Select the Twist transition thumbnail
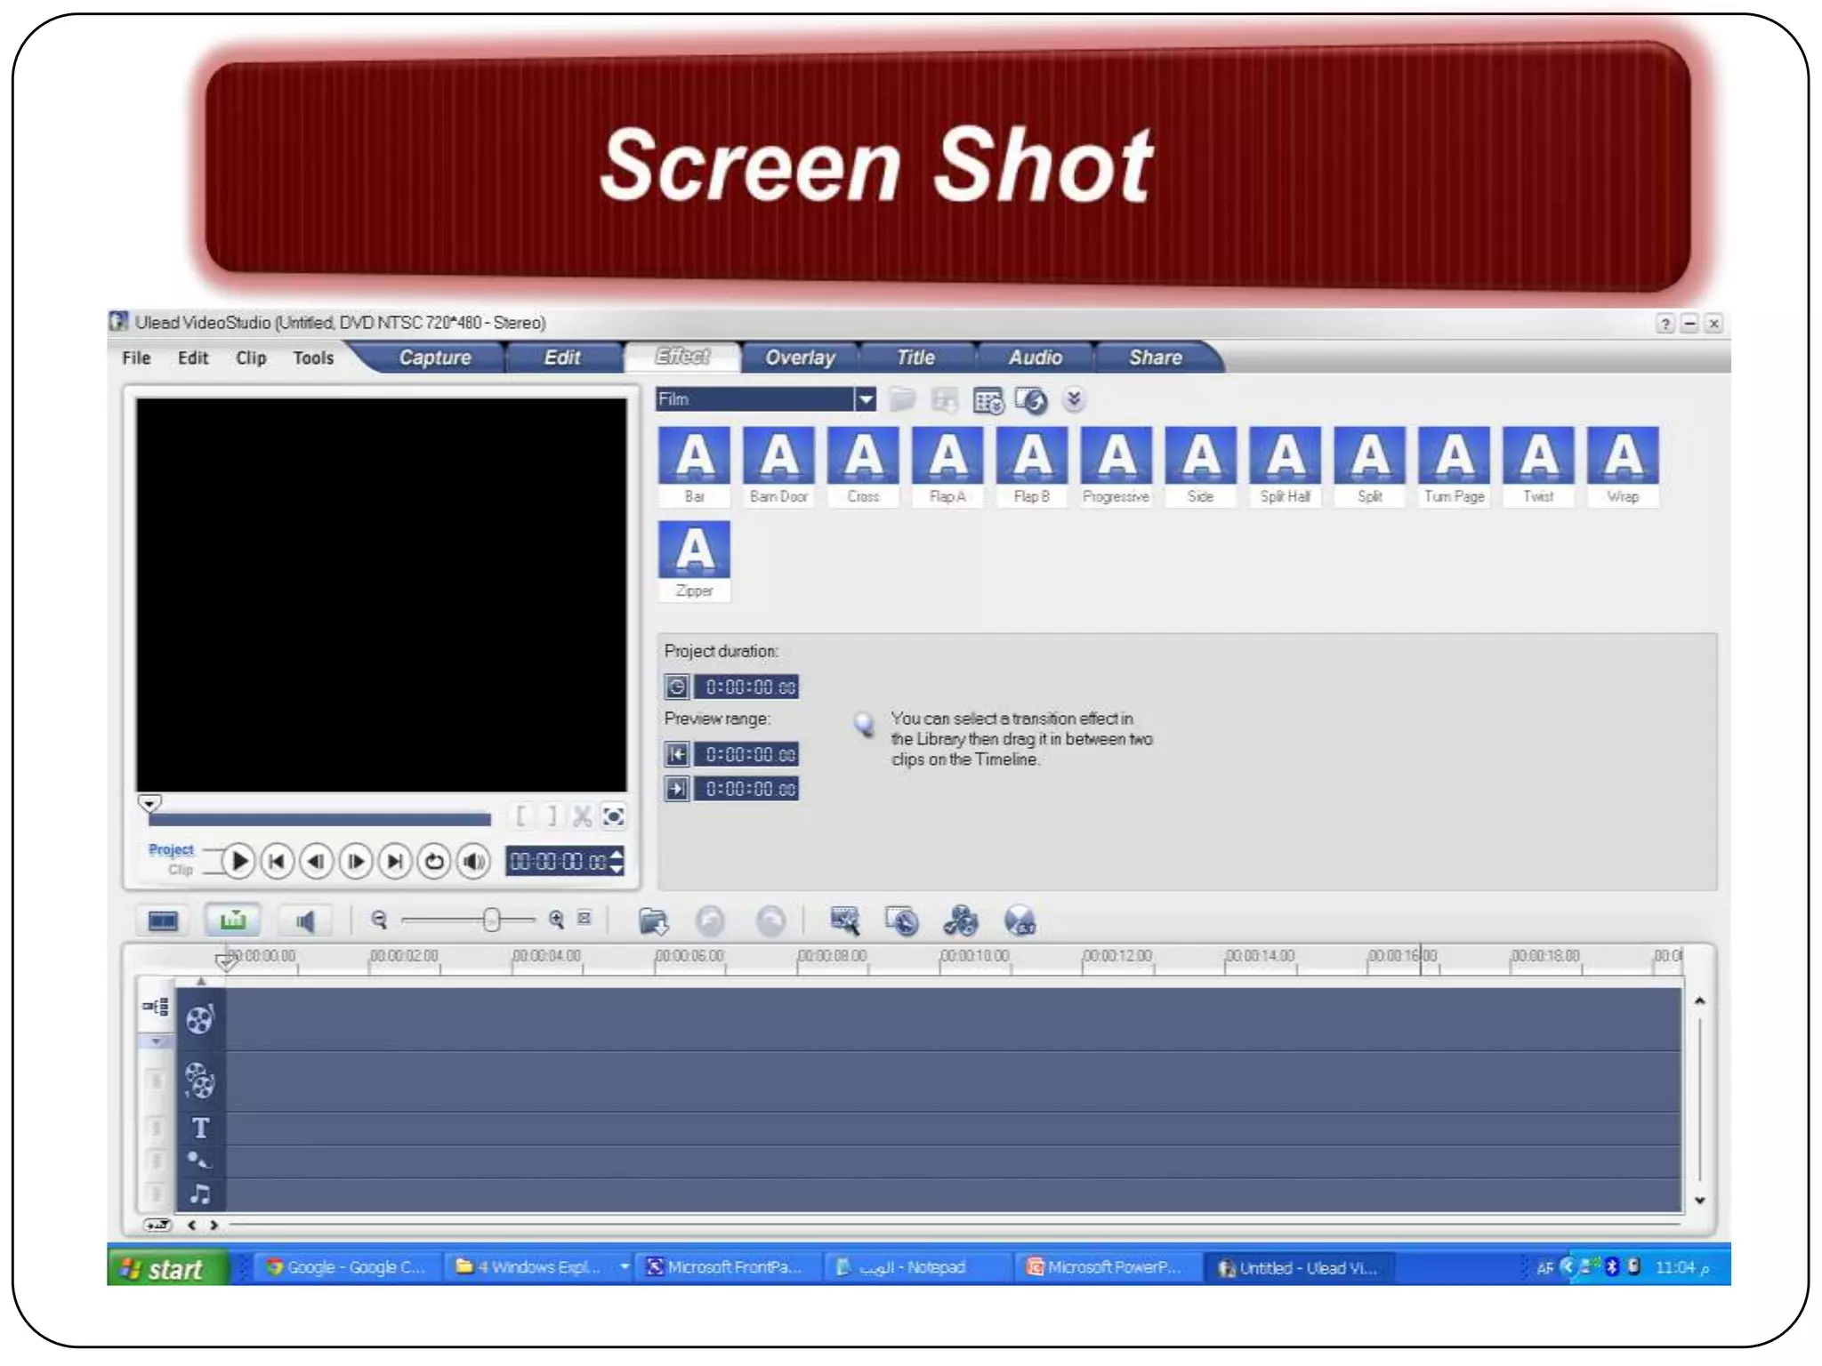Screen dimensions: 1822x1366 tap(1539, 466)
